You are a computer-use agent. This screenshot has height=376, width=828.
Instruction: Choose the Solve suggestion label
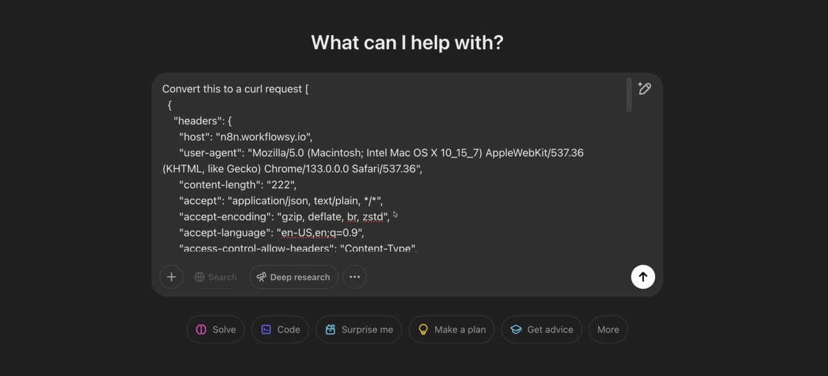[224, 329]
